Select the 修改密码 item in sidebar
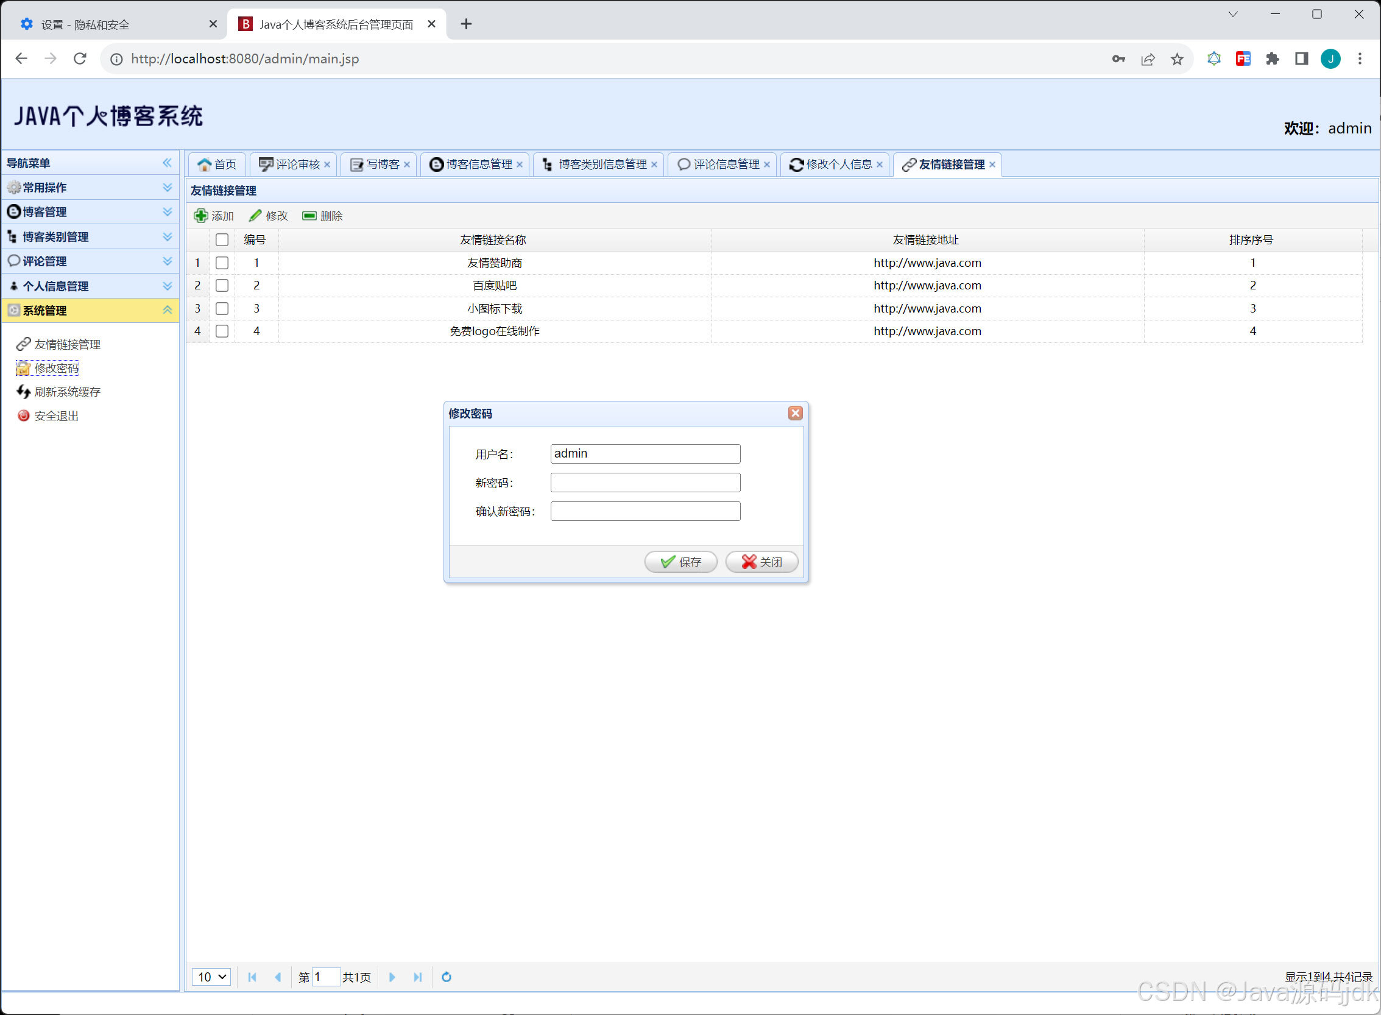 (56, 367)
